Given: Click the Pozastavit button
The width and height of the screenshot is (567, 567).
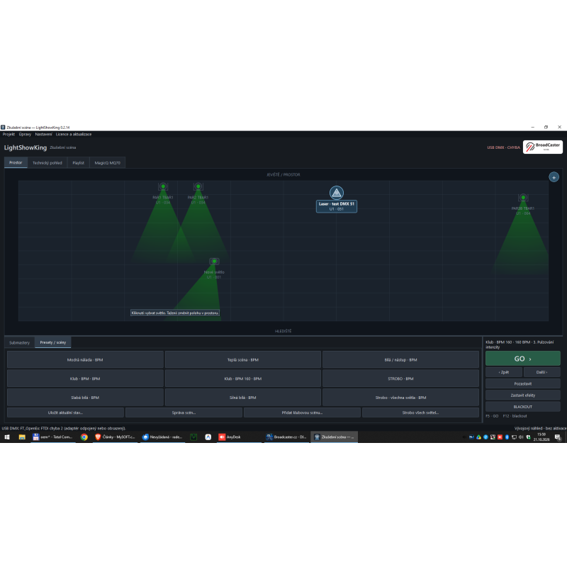Looking at the screenshot, I should (523, 383).
